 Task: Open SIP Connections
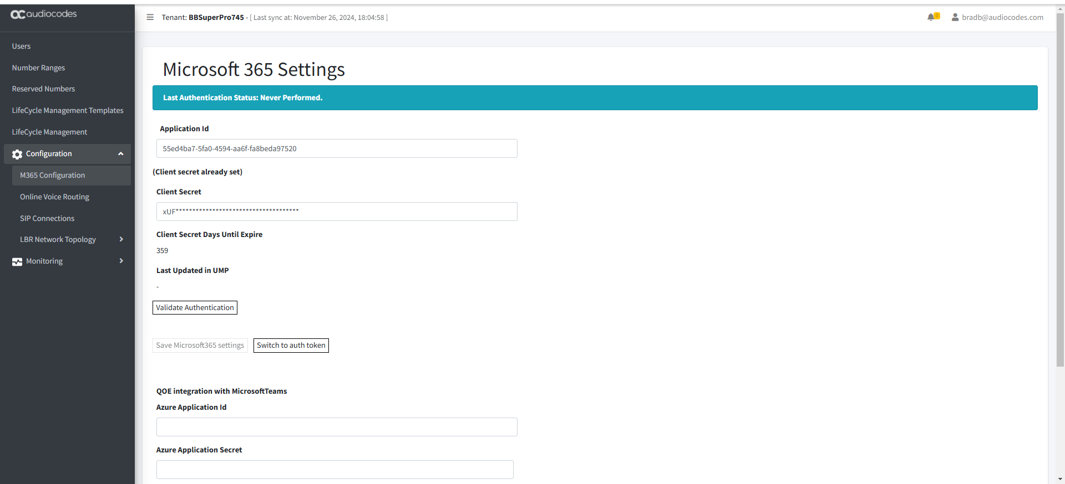47,219
